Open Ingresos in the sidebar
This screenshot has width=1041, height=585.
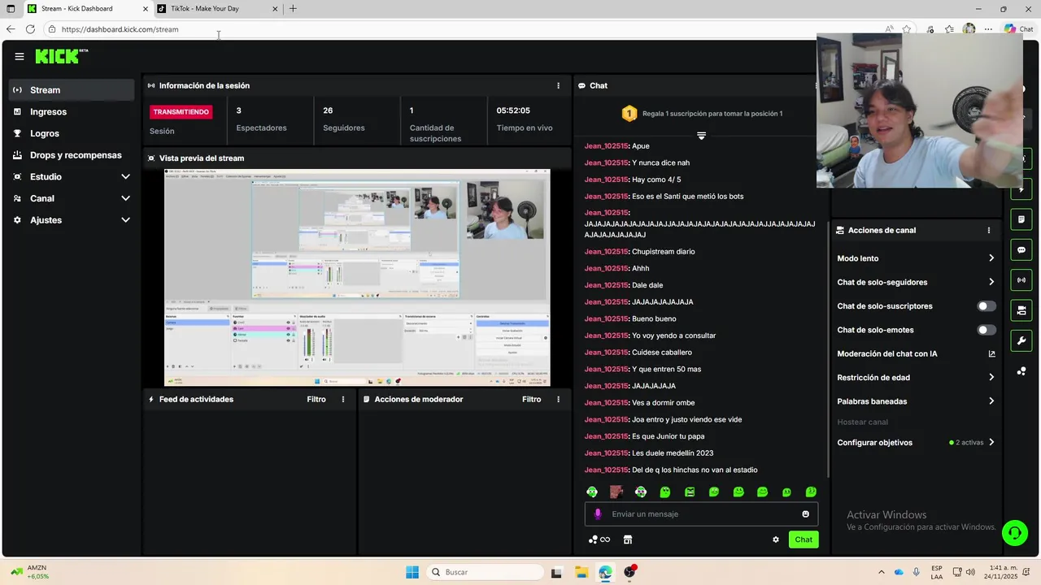[72, 112]
